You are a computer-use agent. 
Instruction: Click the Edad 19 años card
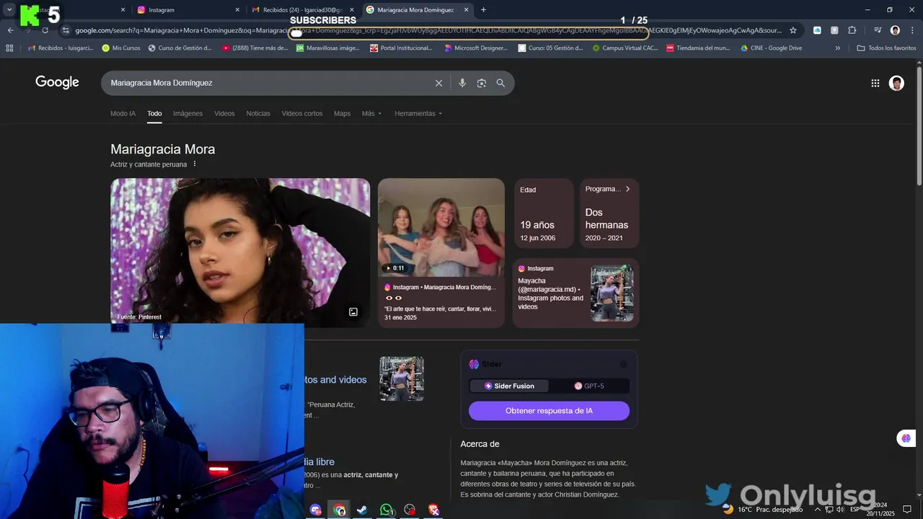544,213
